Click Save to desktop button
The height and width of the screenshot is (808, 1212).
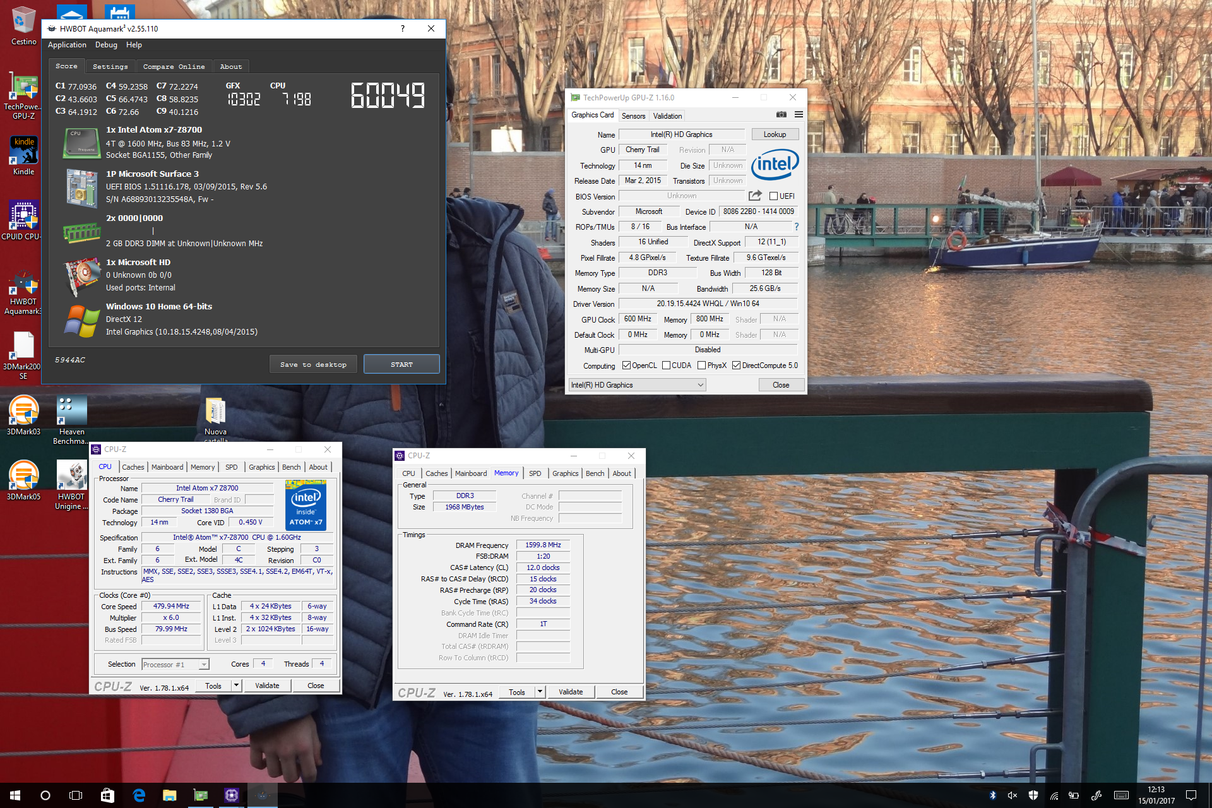(x=313, y=364)
